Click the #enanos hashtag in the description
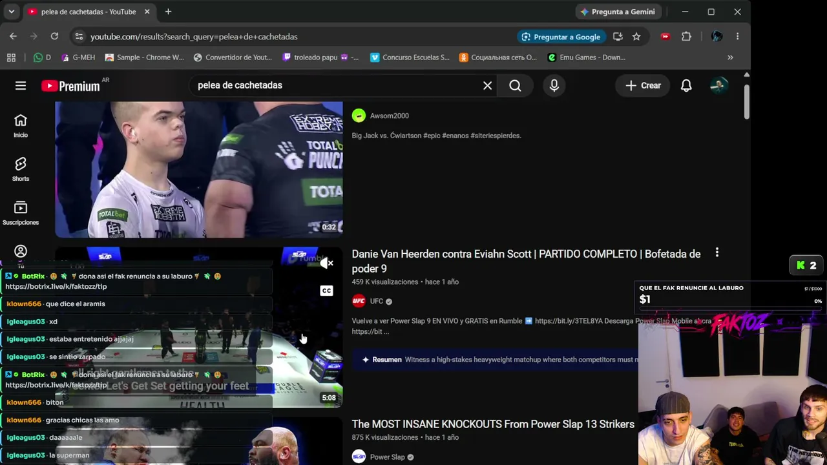827x465 pixels. pyautogui.click(x=455, y=136)
